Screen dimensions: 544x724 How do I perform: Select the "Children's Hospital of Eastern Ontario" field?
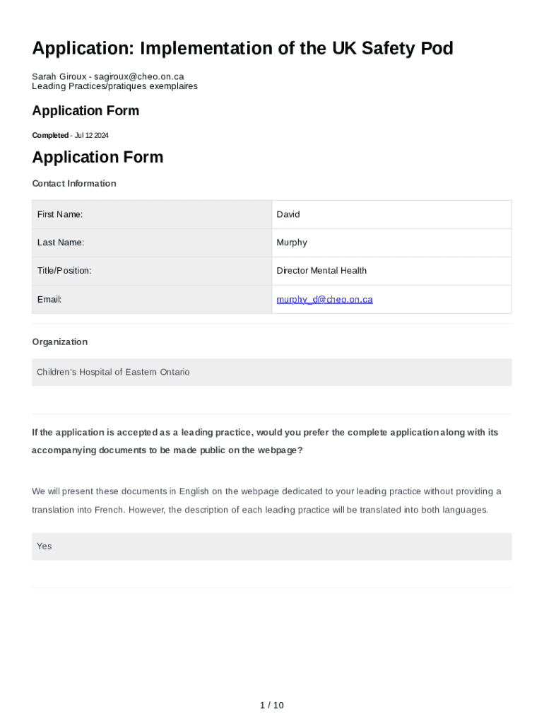point(271,372)
